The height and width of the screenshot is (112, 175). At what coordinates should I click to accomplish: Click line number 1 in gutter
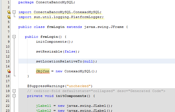click(x=9, y=2)
